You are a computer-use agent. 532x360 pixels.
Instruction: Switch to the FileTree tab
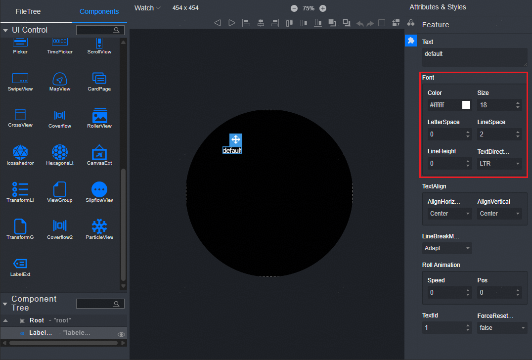(28, 11)
